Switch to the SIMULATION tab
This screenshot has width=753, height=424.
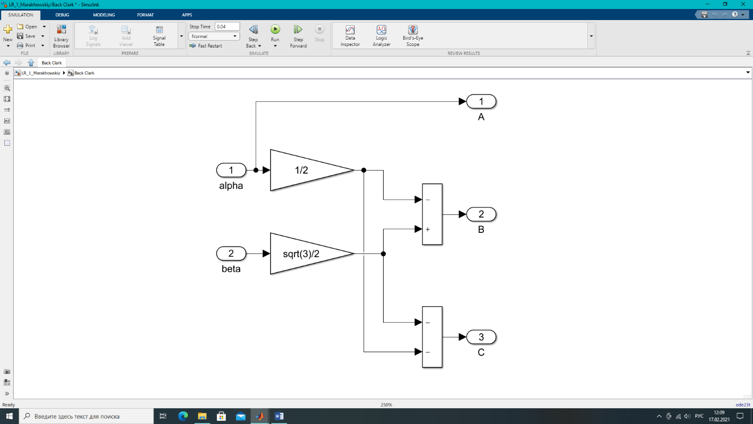21,15
